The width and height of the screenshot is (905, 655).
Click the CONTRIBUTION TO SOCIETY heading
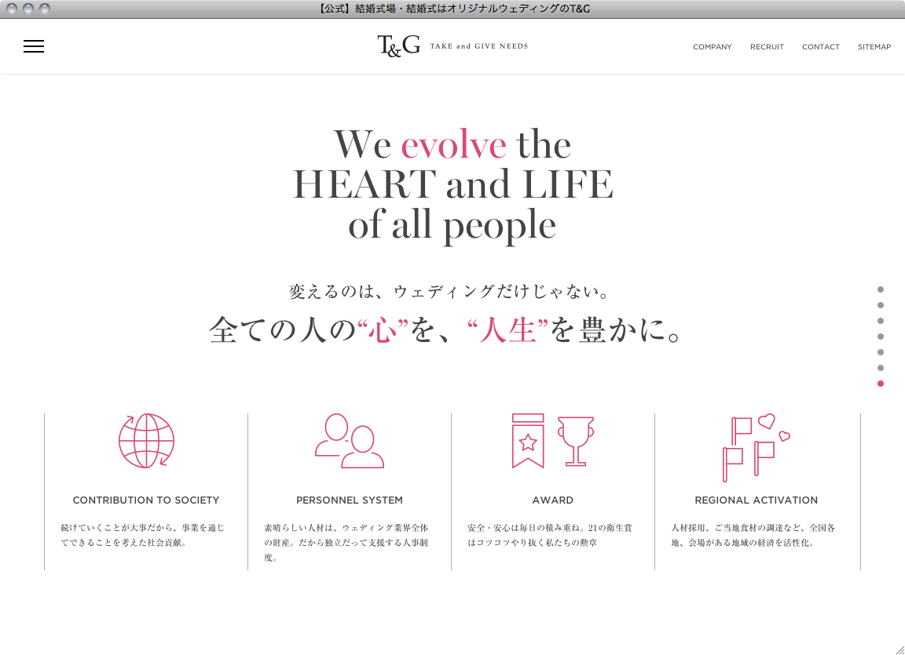pyautogui.click(x=146, y=500)
